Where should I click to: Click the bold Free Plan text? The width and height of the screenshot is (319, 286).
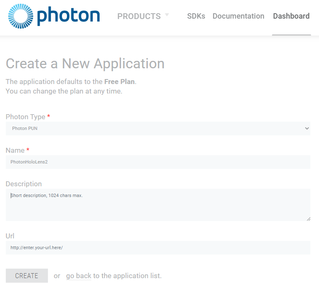coord(119,82)
